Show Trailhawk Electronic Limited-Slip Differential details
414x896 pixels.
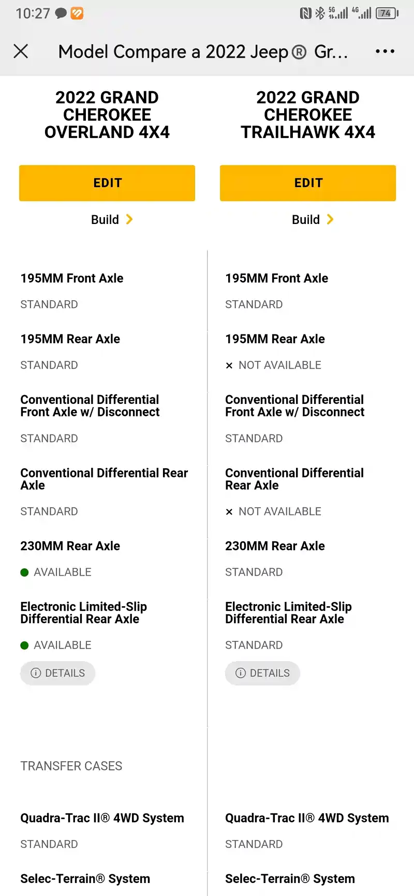(263, 673)
